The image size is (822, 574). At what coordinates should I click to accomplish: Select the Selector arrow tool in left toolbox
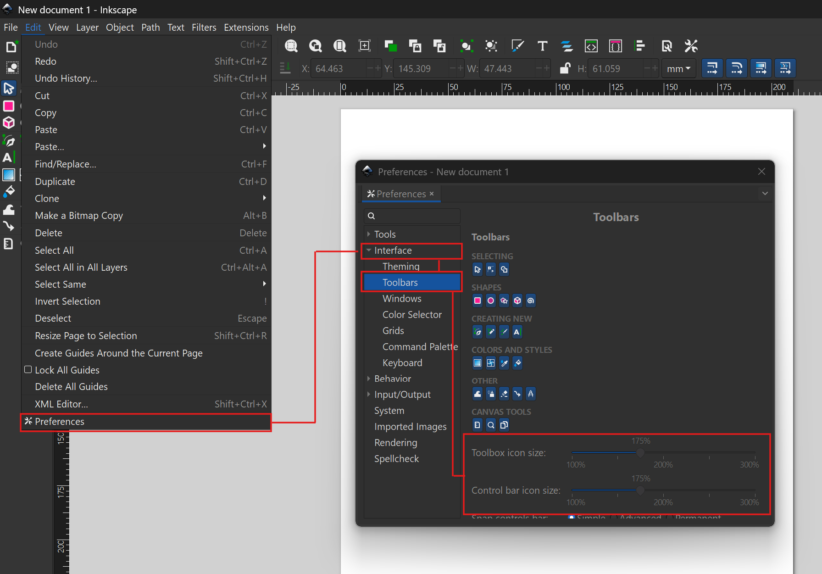(9, 88)
